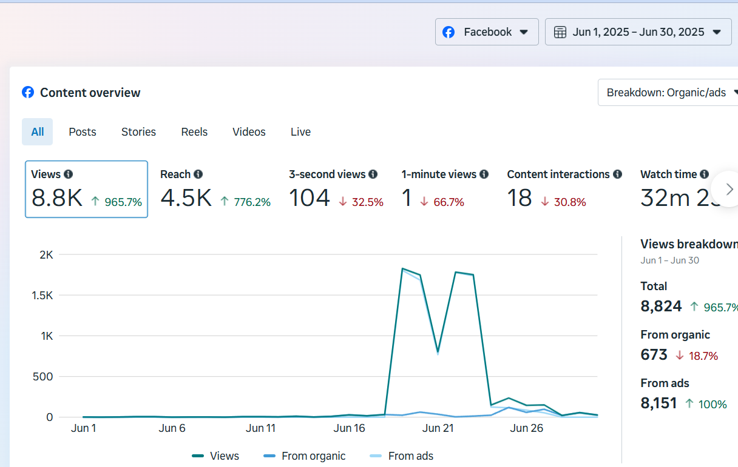Open the Facebook platform dropdown
Viewport: 738px width, 467px height.
(x=487, y=32)
